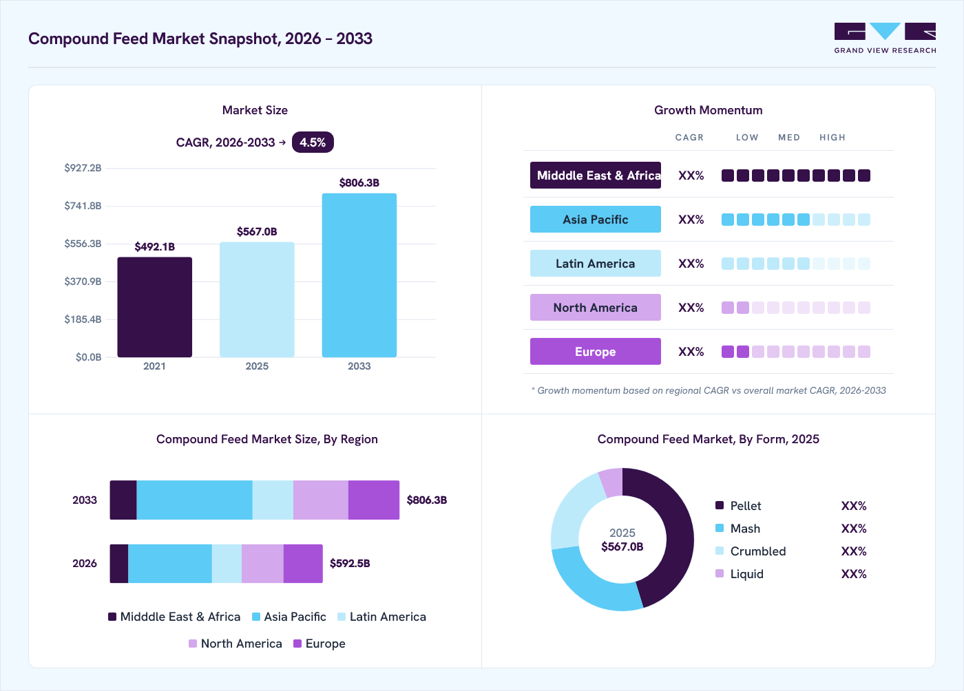Image resolution: width=964 pixels, height=691 pixels.
Task: Click the North America segment in 2026 bar
Action: [x=262, y=564]
